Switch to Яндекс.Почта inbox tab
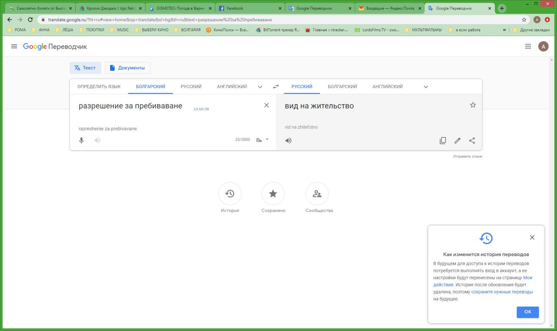Viewport: 557px width, 331px height. pos(389,8)
